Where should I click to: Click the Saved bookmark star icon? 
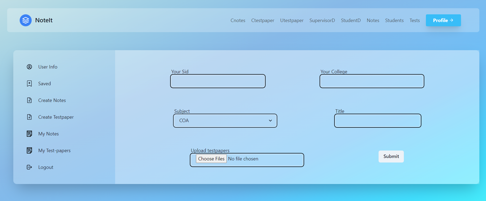(x=30, y=84)
